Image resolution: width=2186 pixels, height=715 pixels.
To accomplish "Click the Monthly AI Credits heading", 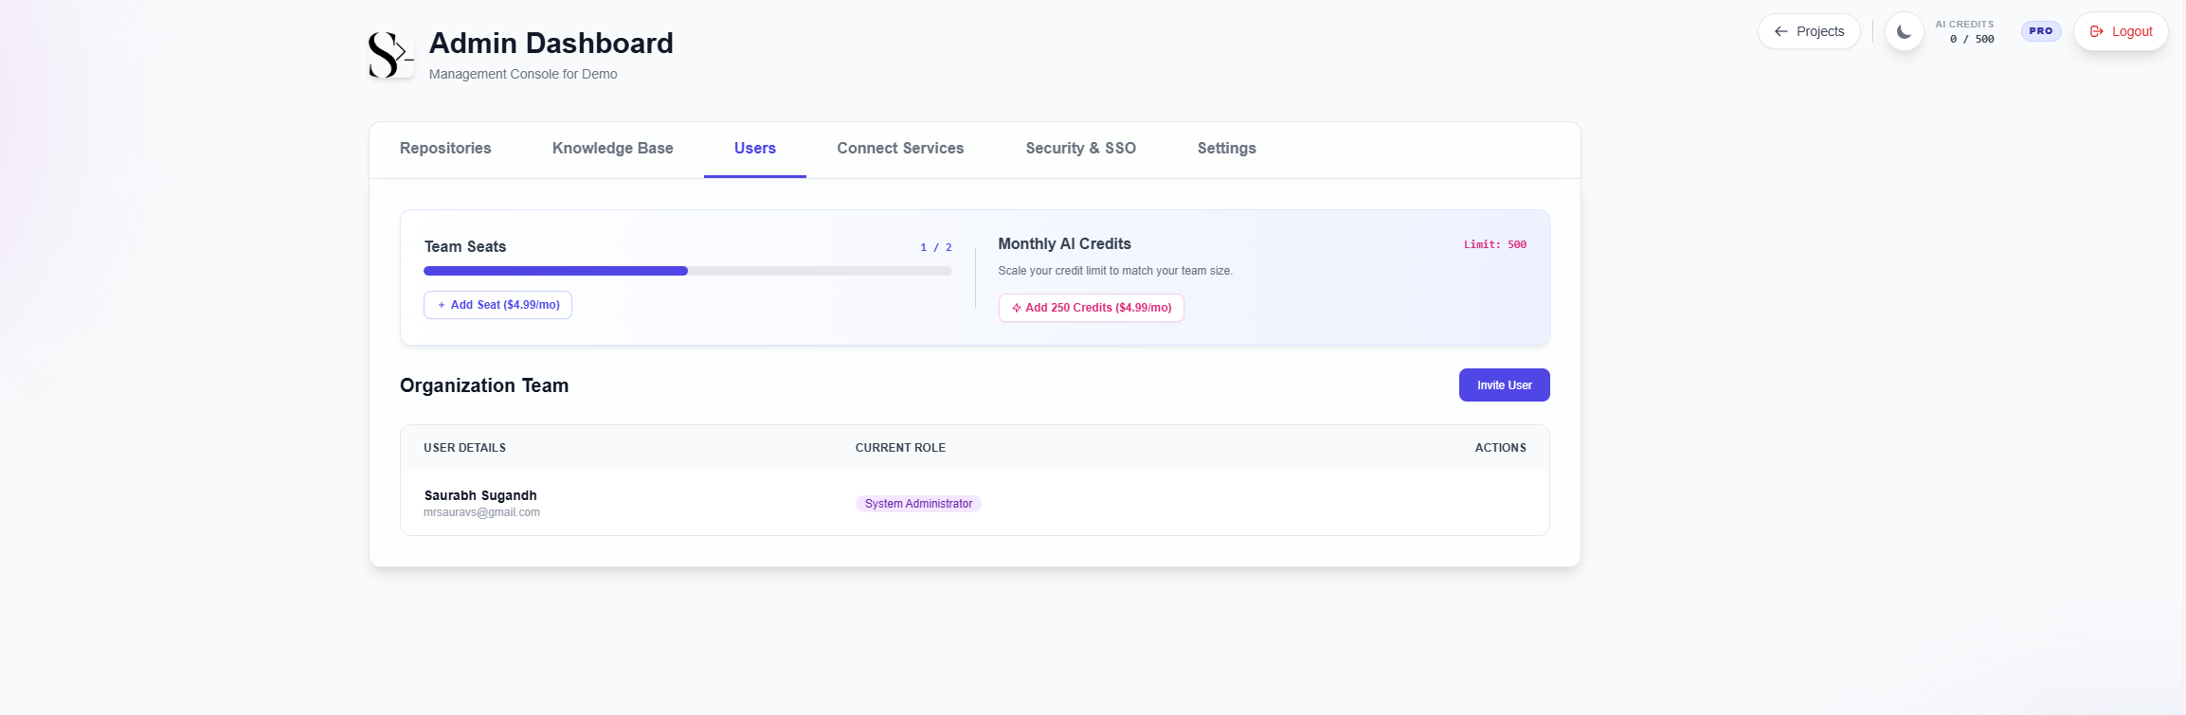I will tap(1064, 243).
